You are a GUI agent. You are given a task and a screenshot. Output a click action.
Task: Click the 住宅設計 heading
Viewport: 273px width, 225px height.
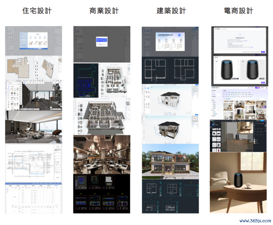[x=37, y=11]
